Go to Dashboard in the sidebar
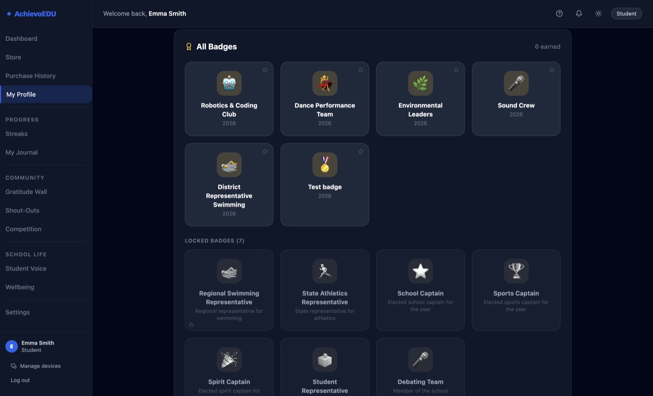 click(x=21, y=38)
